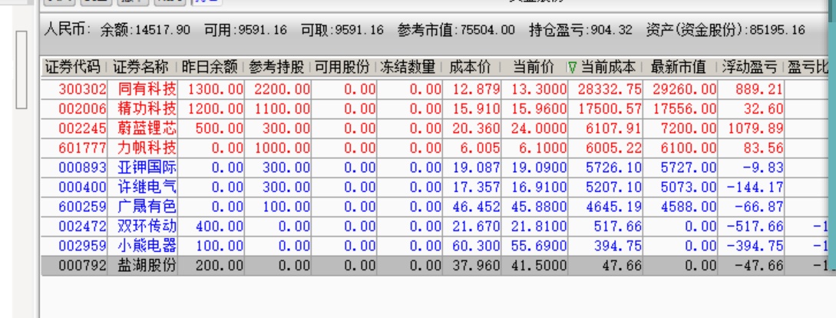
Task: Click the 持仓盈亏:904.32 value
Action: tap(580, 31)
